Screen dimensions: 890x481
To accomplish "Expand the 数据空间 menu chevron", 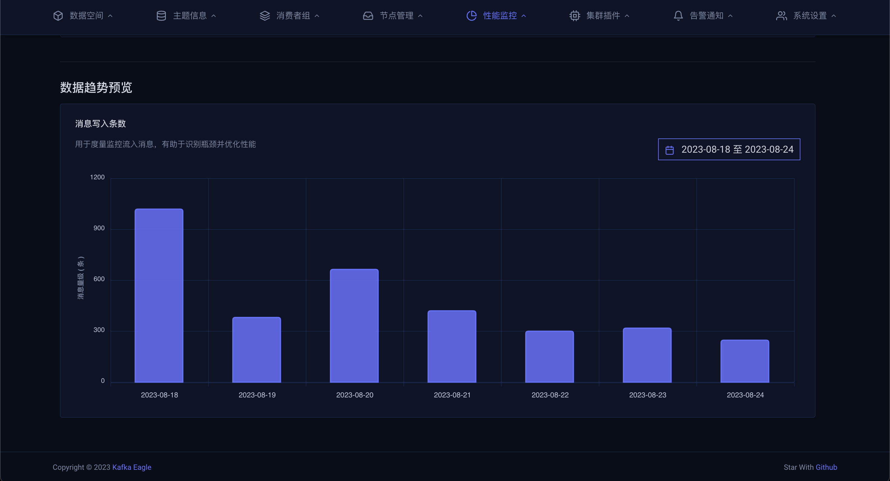I will click(110, 16).
